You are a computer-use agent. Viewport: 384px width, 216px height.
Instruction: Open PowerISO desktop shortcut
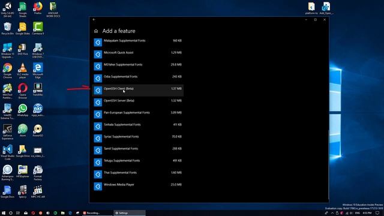point(38,130)
